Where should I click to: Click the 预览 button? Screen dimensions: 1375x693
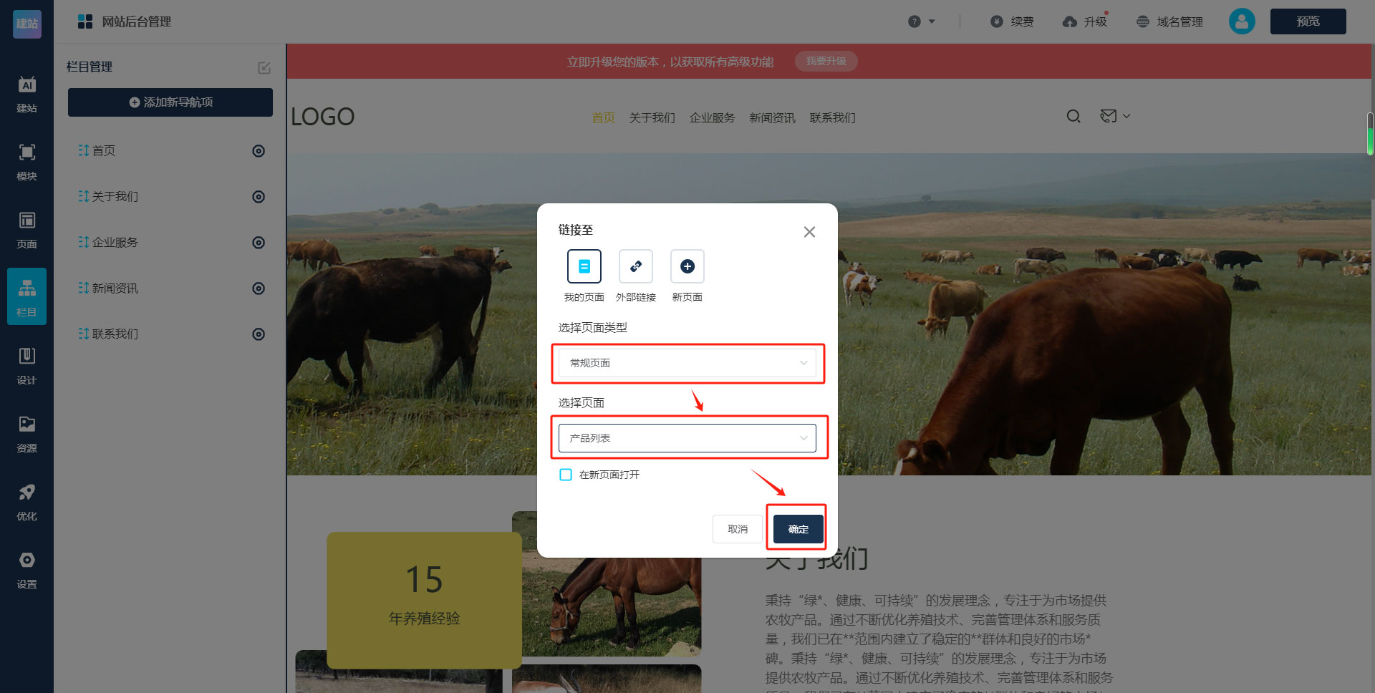(x=1308, y=21)
